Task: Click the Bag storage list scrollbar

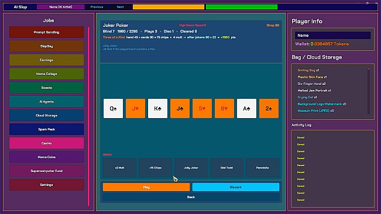Action: click(x=369, y=91)
